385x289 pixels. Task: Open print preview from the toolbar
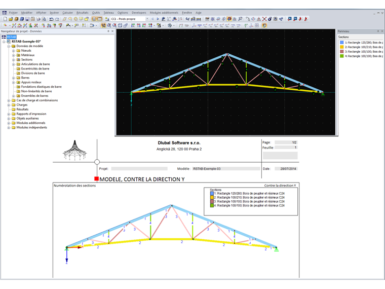pos(44,19)
